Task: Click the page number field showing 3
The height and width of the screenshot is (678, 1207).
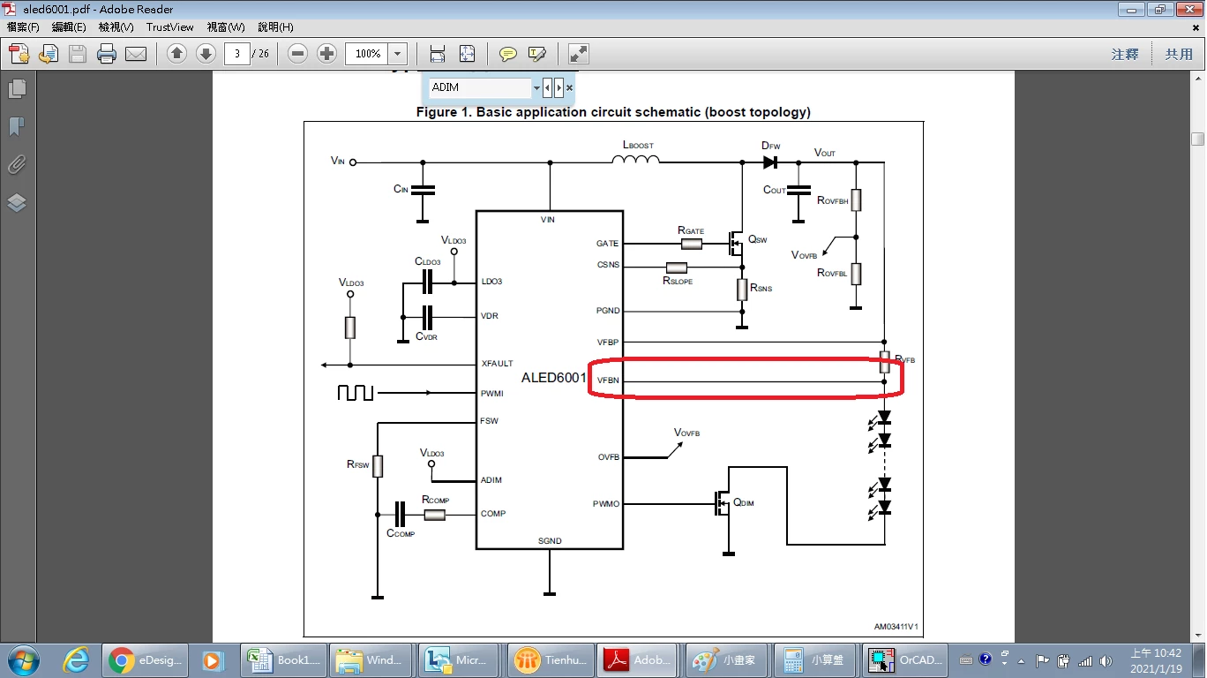Action: tap(236, 54)
